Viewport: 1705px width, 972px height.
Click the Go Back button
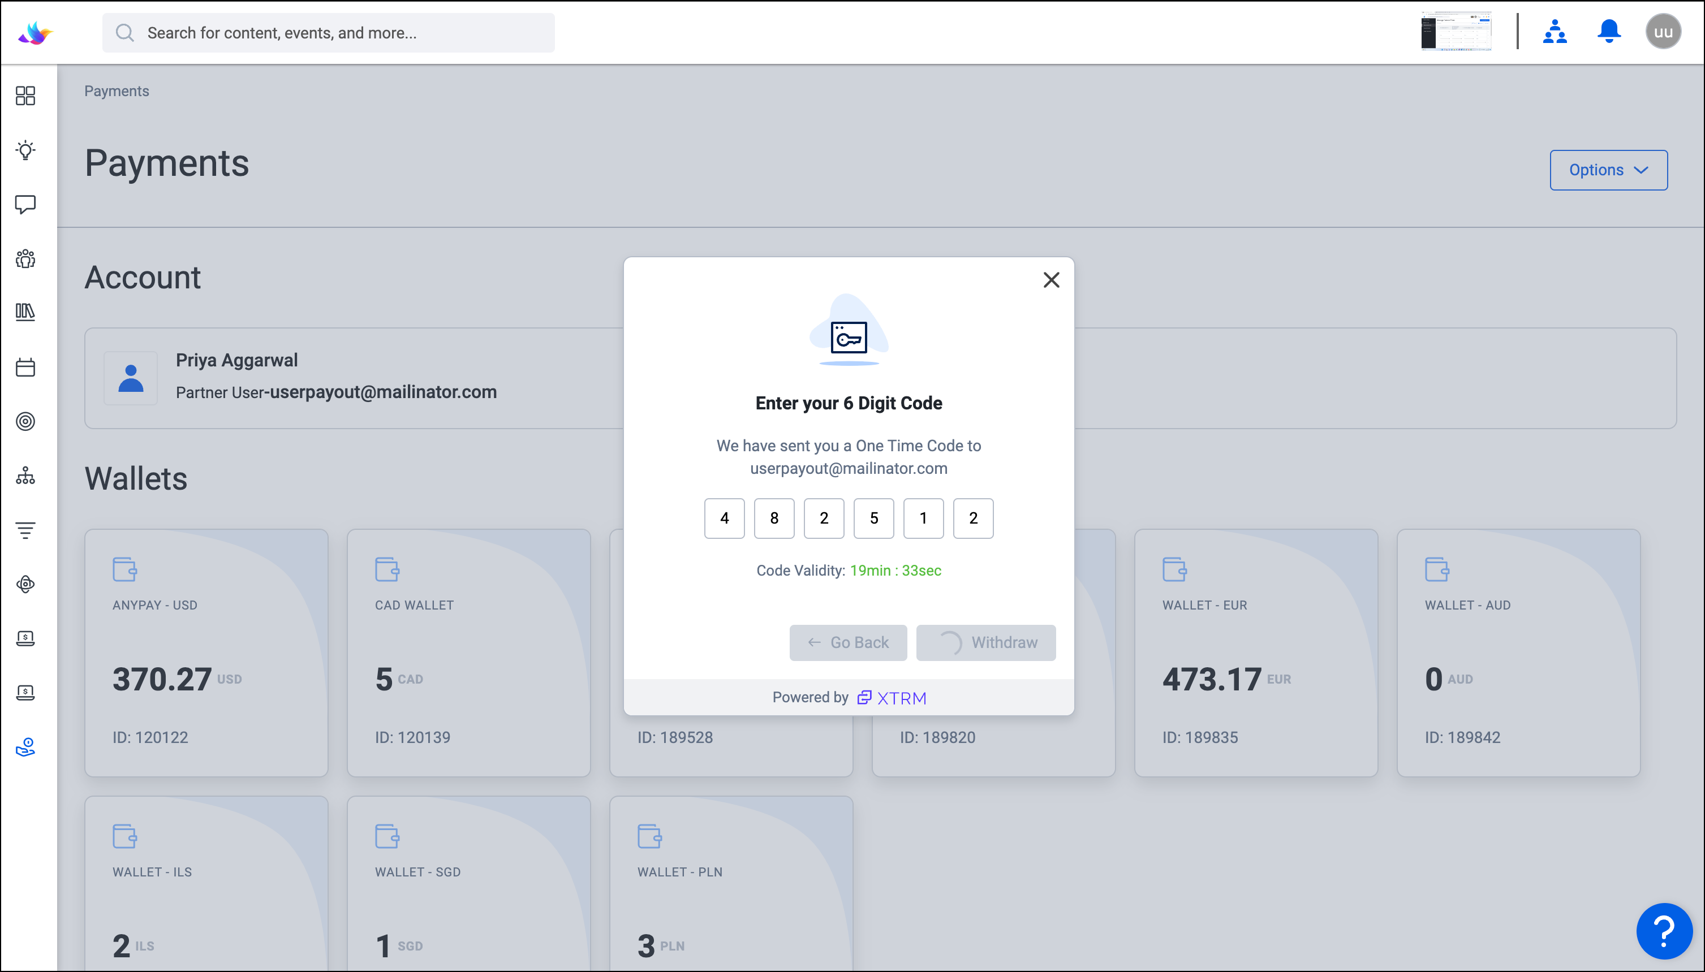point(848,642)
